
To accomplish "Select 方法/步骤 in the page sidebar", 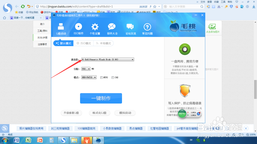I will (42, 38).
